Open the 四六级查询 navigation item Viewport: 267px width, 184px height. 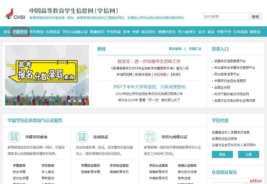tap(185, 32)
